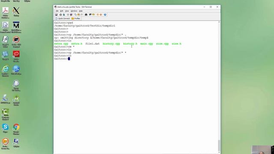274x154 pixels.
Task: Open the View menu
Action: pos(67,11)
